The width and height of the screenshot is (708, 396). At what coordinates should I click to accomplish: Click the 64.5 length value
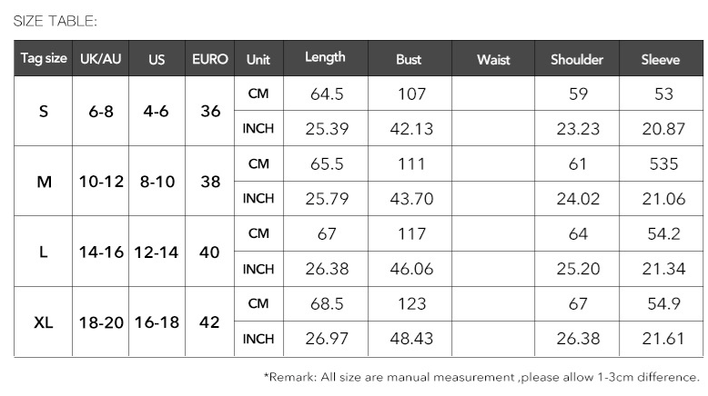326,94
